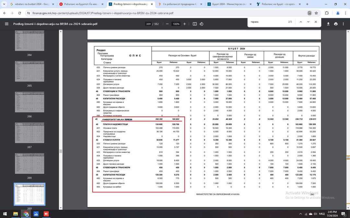Click zoom in plus button

coord(185,24)
